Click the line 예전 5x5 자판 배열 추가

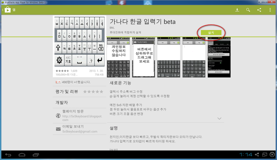coord(126,105)
